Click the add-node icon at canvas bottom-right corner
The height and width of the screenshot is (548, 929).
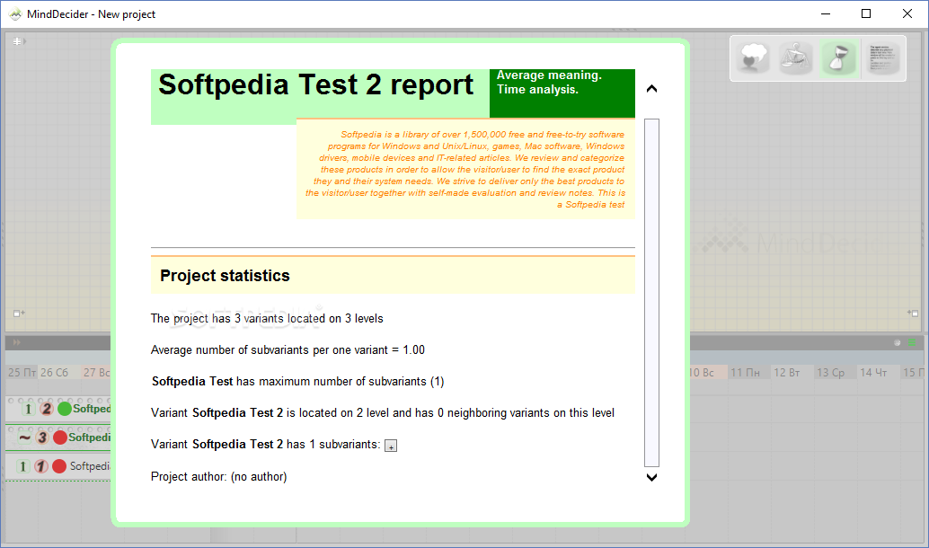pyautogui.click(x=913, y=313)
